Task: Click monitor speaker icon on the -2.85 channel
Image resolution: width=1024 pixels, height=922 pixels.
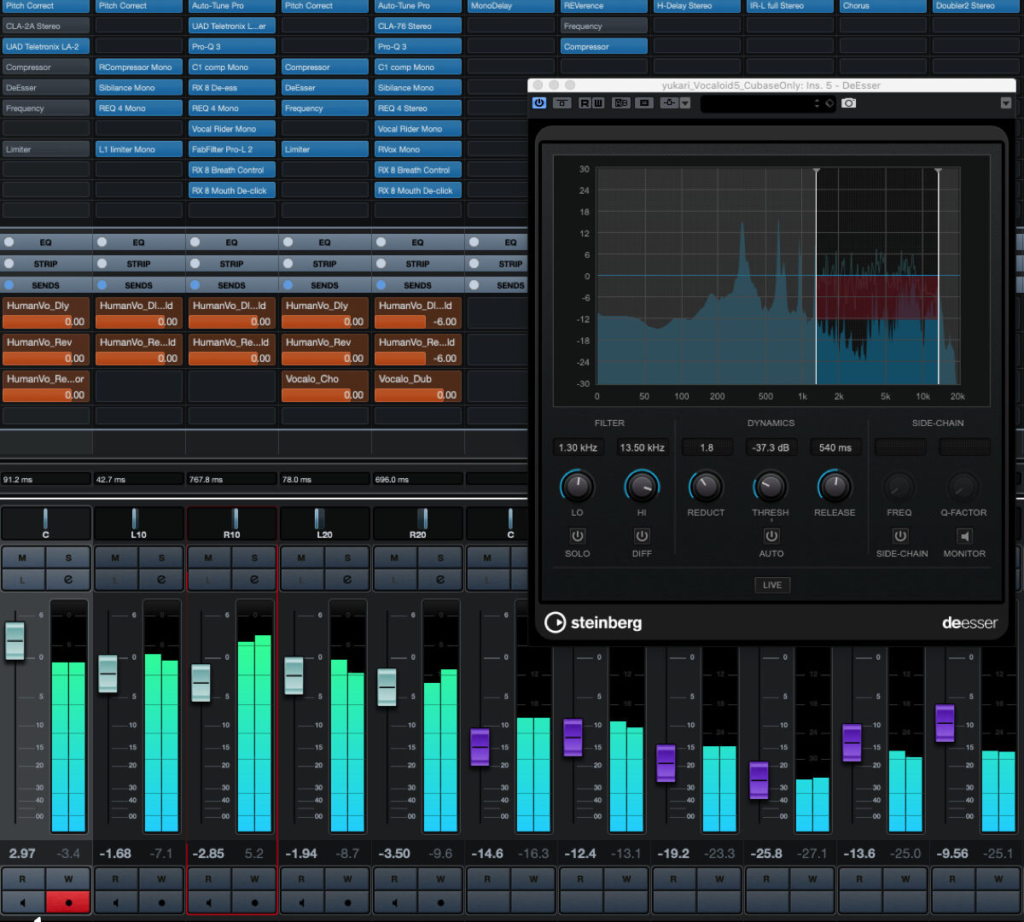Action: tap(208, 902)
